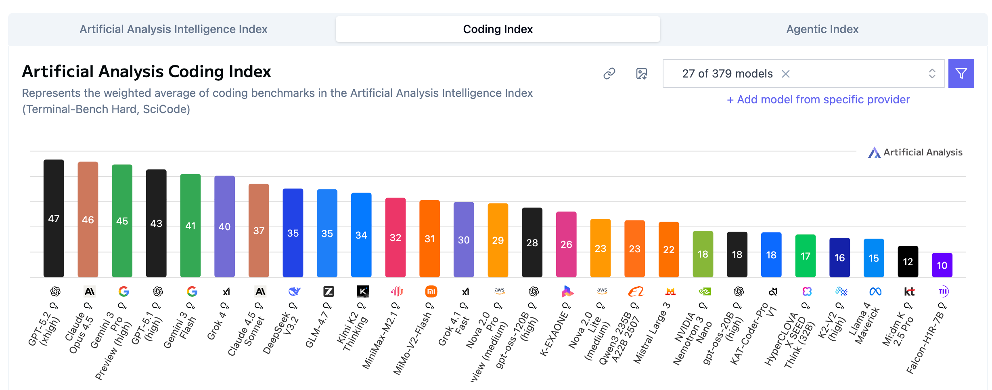Click the copy link icon
This screenshot has width=992, height=390.
click(609, 73)
